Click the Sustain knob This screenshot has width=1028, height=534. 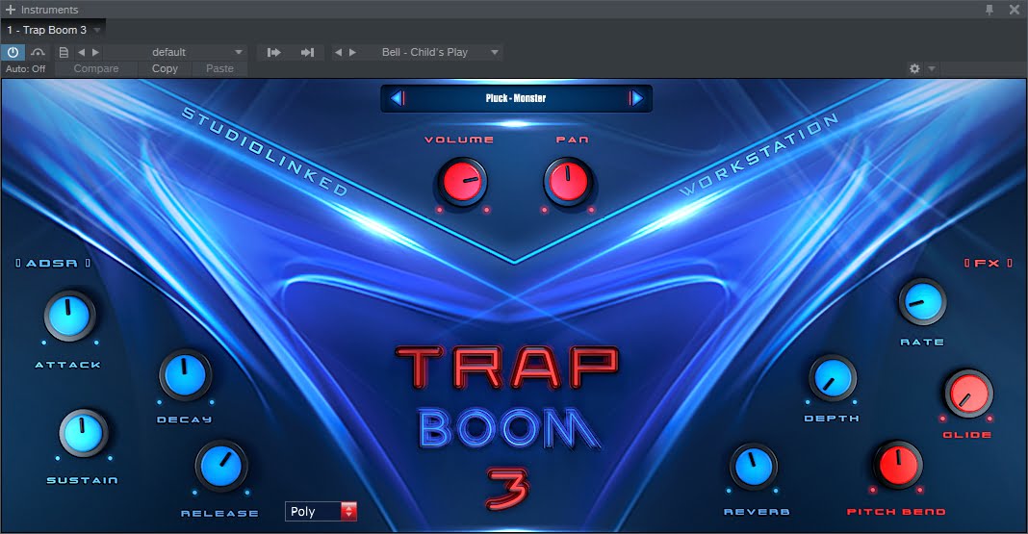[84, 433]
